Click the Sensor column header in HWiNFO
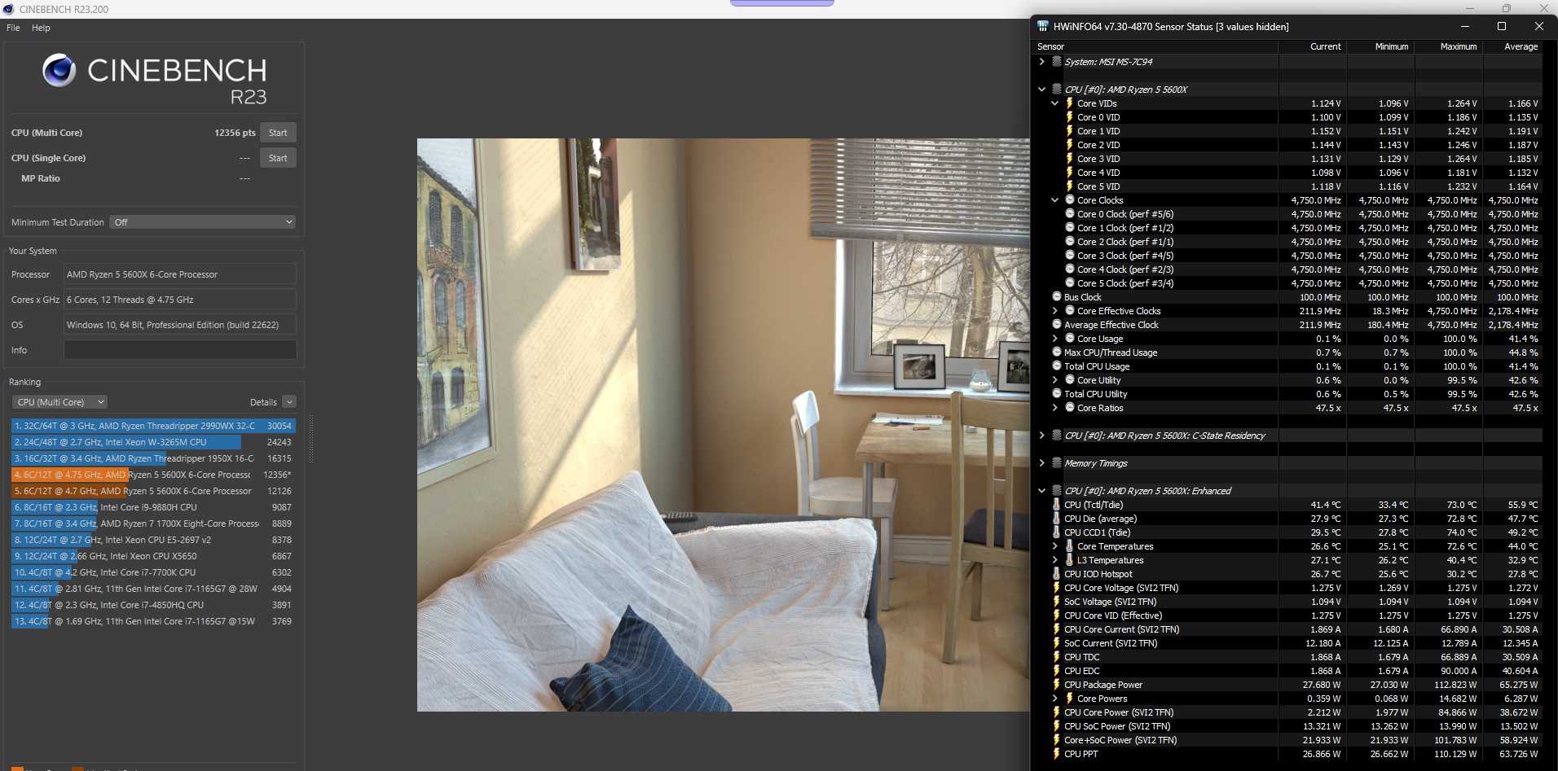Viewport: 1558px width, 771px height. (x=1155, y=46)
